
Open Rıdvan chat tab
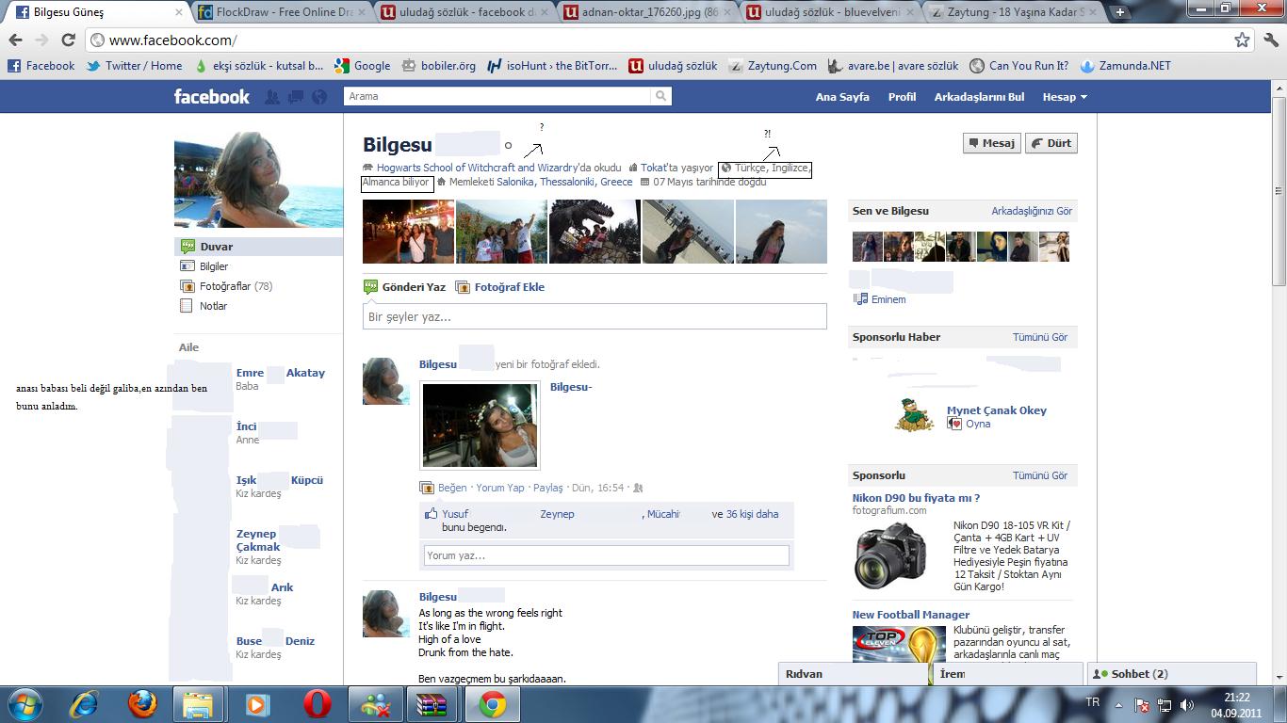(854, 674)
